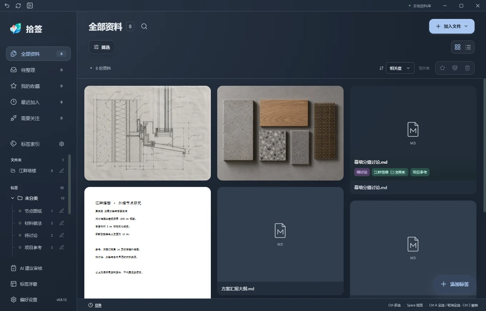Open the wall section drawing thumbnail

point(148,133)
